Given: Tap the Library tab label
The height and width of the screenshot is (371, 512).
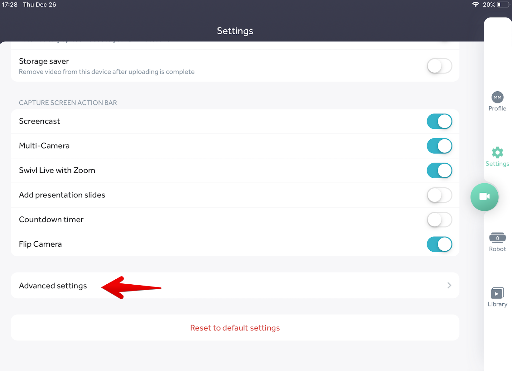Looking at the screenshot, I should (x=497, y=304).
